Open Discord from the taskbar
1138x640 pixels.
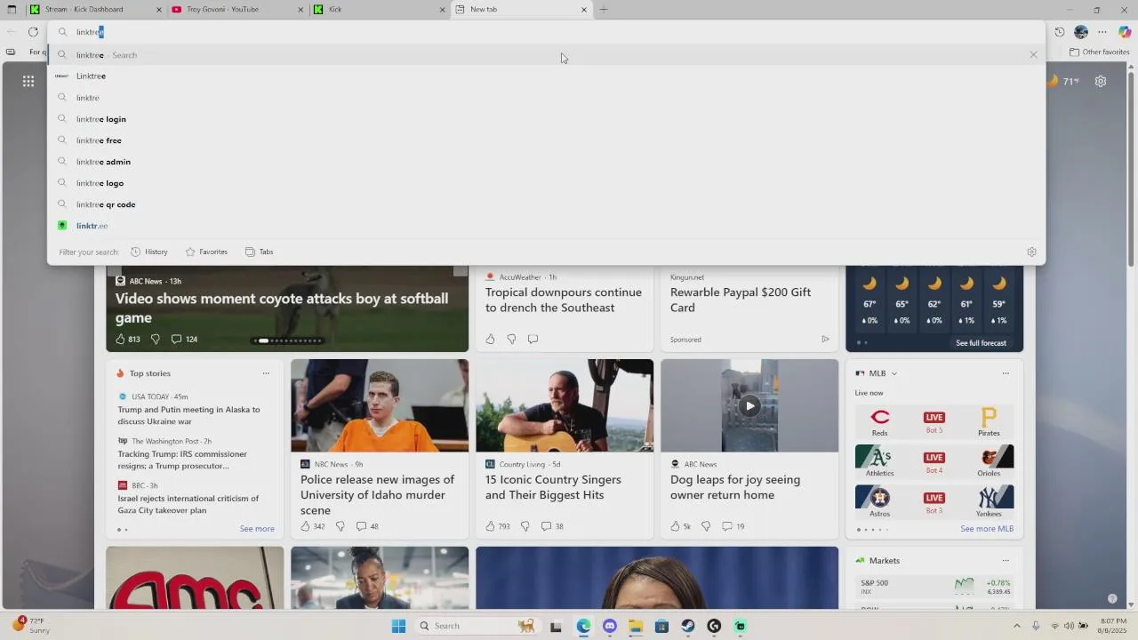[610, 626]
